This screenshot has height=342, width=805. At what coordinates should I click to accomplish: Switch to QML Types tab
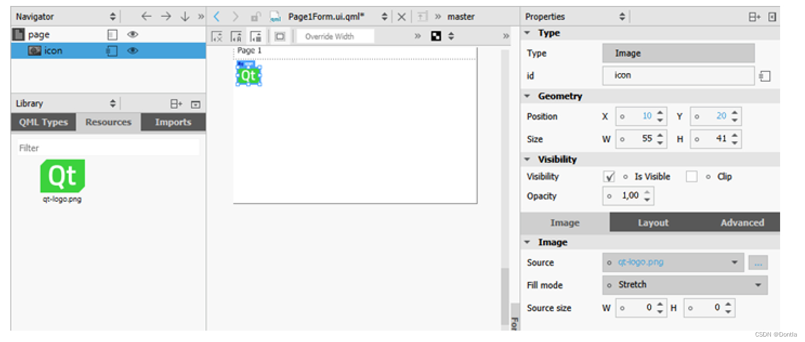click(x=43, y=122)
